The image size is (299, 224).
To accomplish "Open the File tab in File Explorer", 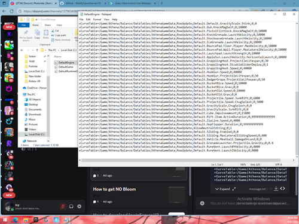I will [x=24, y=25].
